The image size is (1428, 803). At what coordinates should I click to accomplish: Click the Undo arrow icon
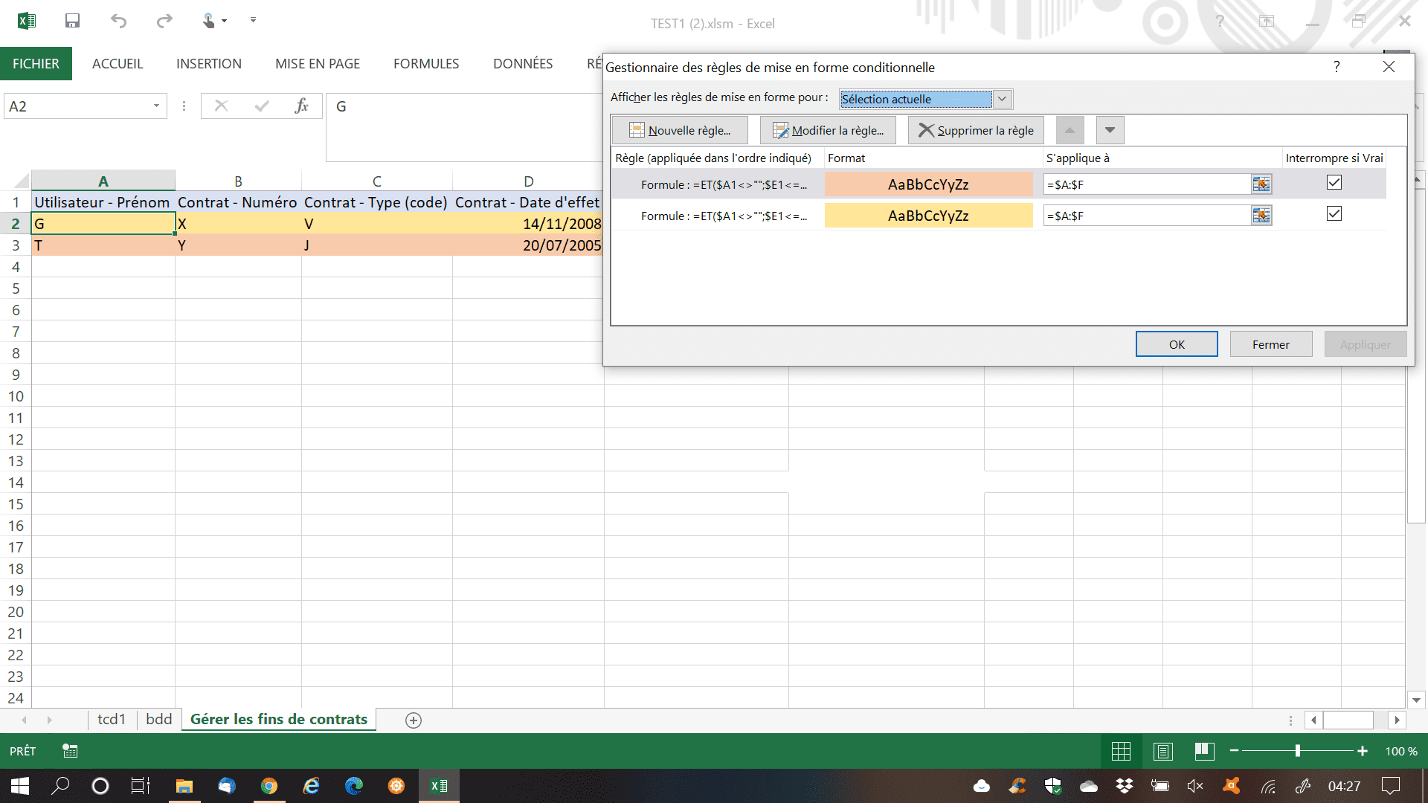click(x=118, y=21)
